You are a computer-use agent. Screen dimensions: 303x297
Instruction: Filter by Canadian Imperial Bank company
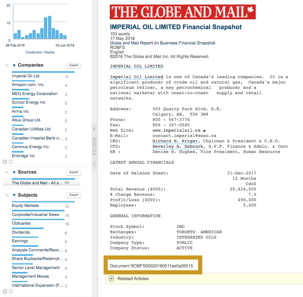point(37,138)
